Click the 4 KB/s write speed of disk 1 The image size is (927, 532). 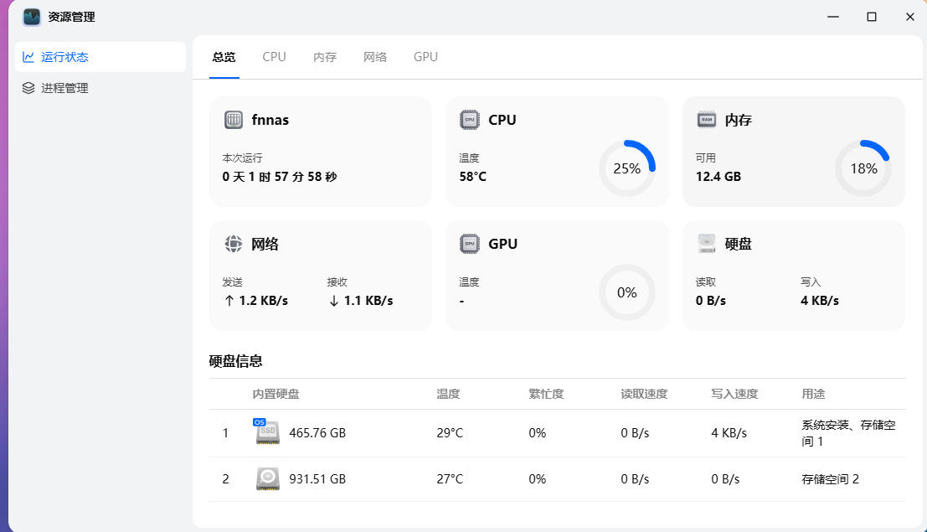pyautogui.click(x=729, y=432)
